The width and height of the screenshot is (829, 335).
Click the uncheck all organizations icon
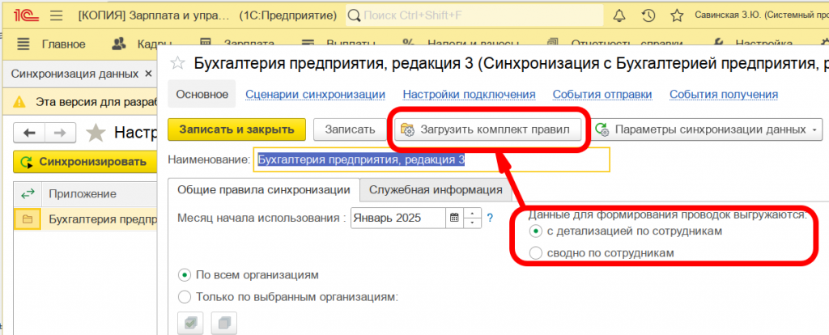click(x=224, y=324)
